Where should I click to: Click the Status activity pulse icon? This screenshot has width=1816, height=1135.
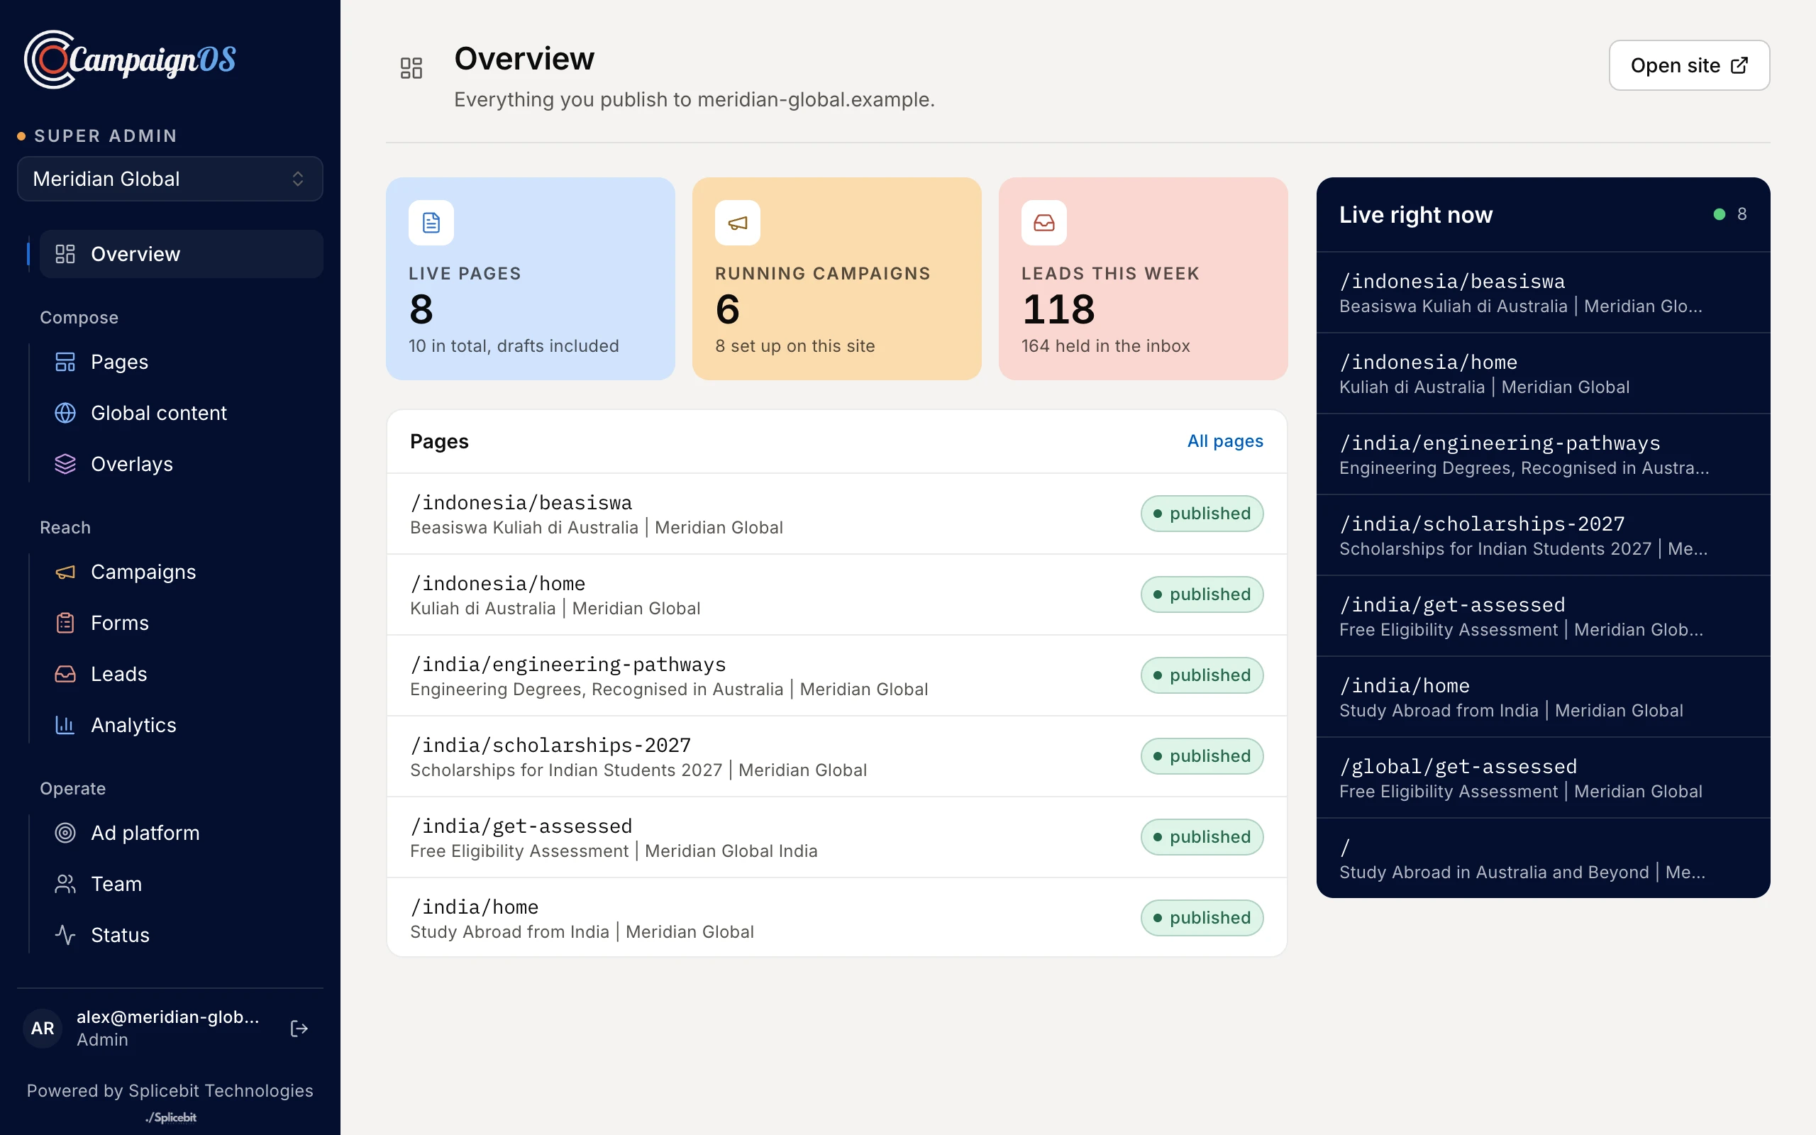click(65, 936)
